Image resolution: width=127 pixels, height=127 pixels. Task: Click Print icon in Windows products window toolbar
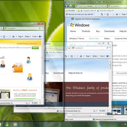point(81,56)
